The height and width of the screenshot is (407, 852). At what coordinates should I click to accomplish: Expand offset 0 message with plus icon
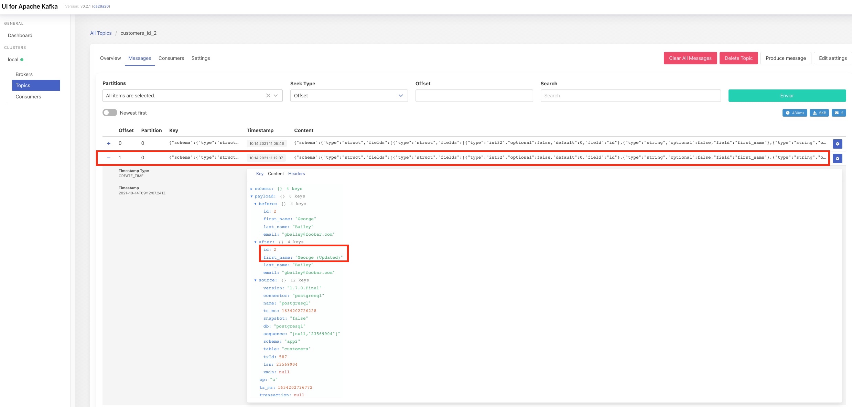[109, 143]
